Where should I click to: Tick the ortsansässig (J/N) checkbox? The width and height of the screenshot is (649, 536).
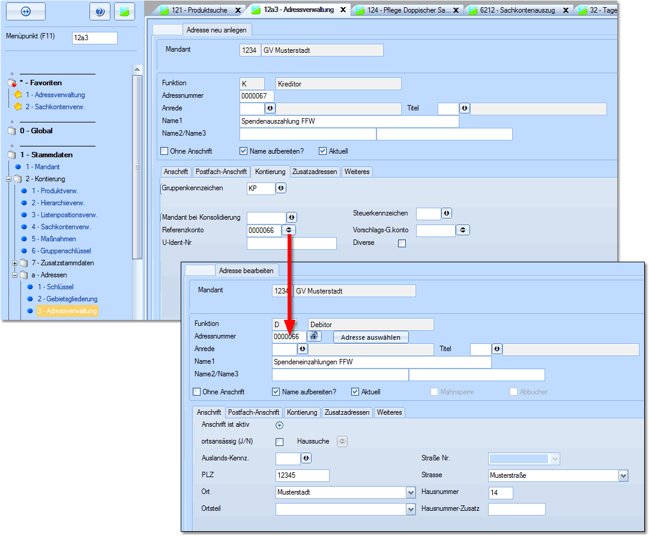pos(279,442)
